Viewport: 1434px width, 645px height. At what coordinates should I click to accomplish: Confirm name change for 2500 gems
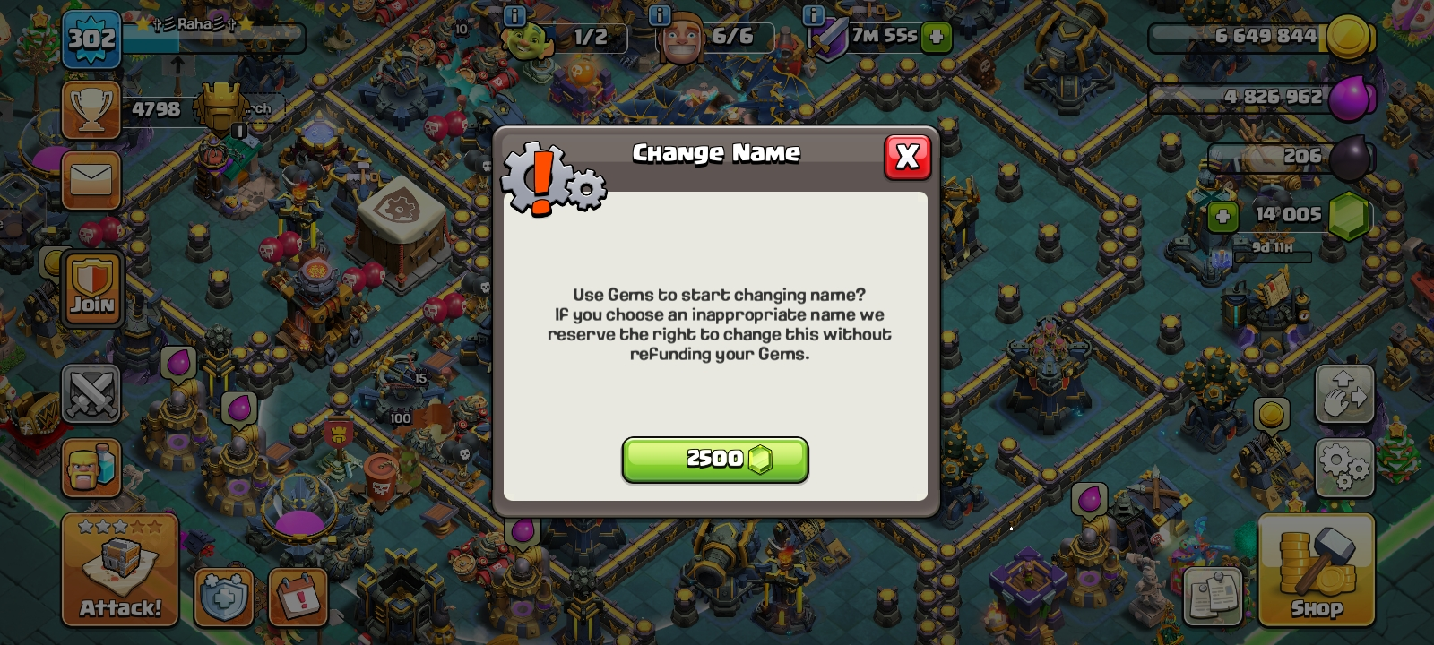[x=715, y=460]
